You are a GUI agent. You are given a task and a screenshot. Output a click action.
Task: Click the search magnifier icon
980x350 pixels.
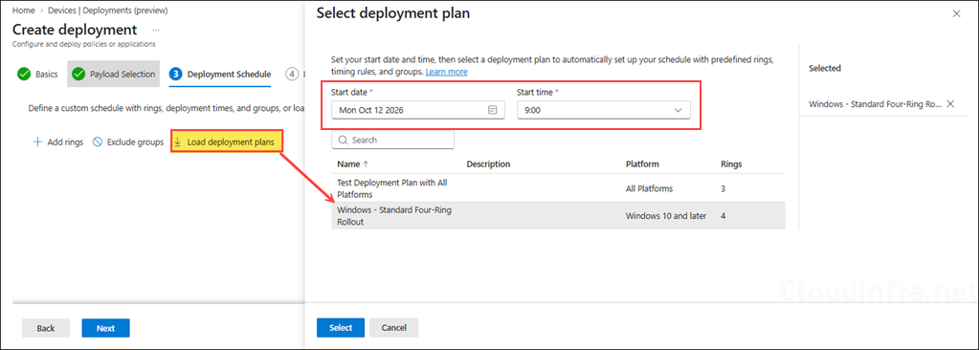point(343,141)
